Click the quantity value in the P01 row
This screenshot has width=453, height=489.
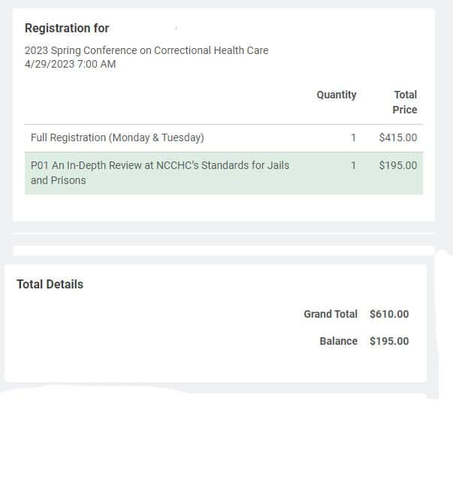click(x=353, y=165)
